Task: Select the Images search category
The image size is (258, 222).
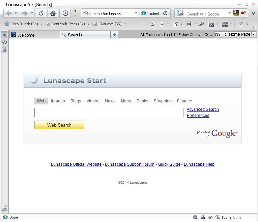Action: point(58,101)
